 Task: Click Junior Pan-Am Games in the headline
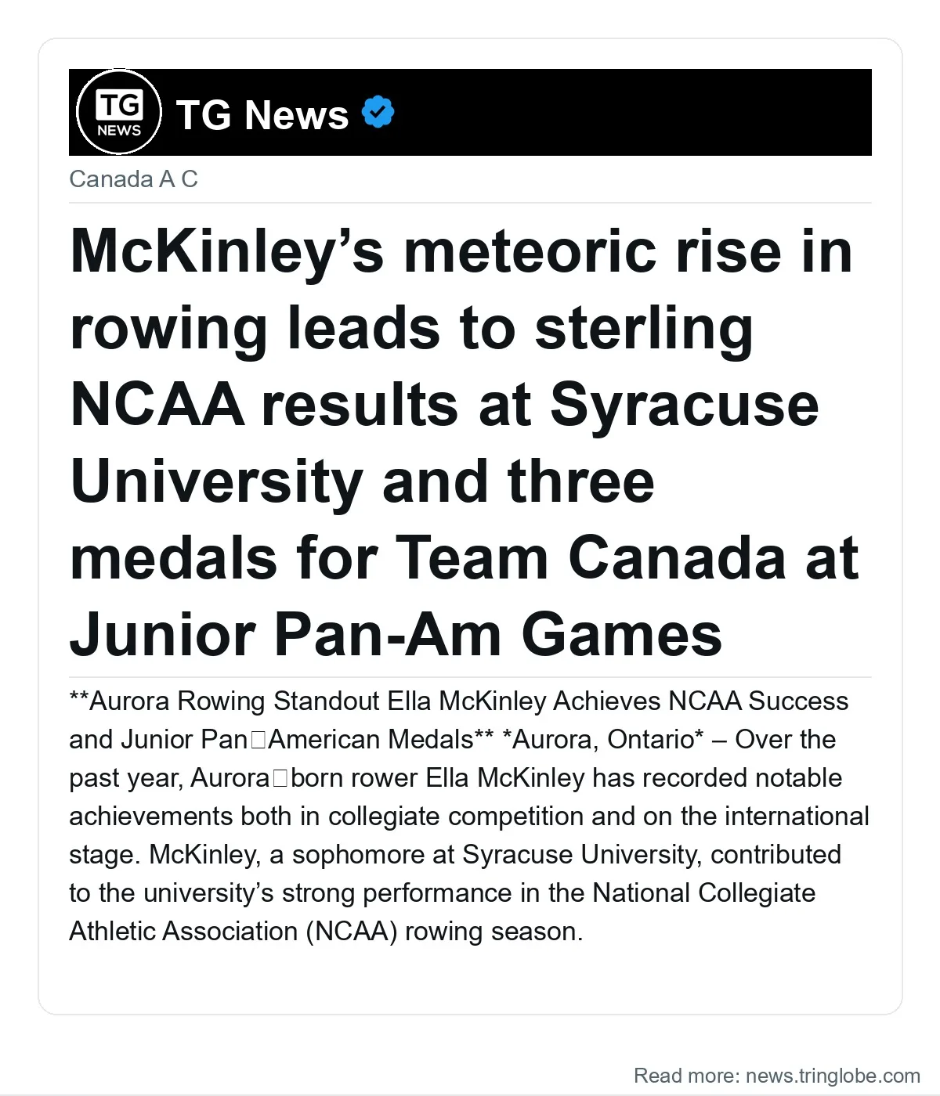396,635
